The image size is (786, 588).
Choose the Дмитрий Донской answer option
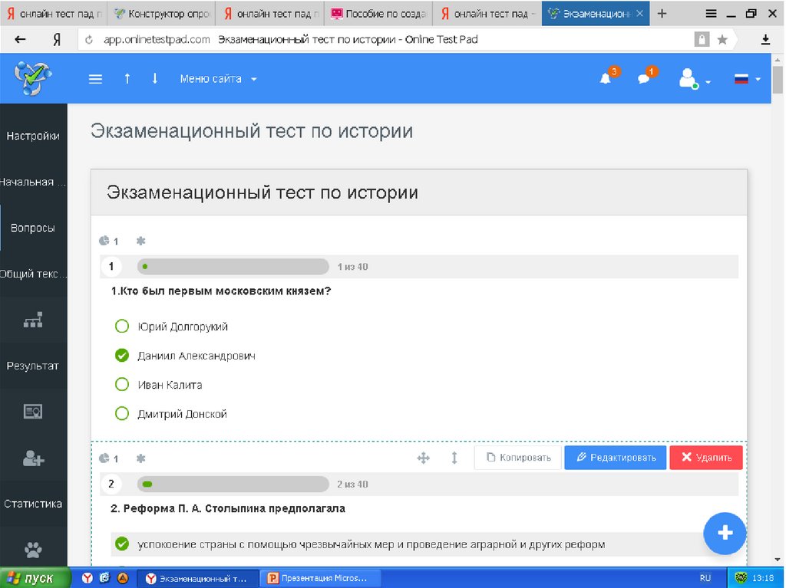121,414
